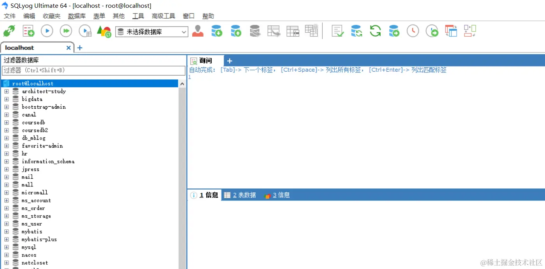Open the 其他 menu
Viewport: 545px width, 269px height.
tap(119, 16)
